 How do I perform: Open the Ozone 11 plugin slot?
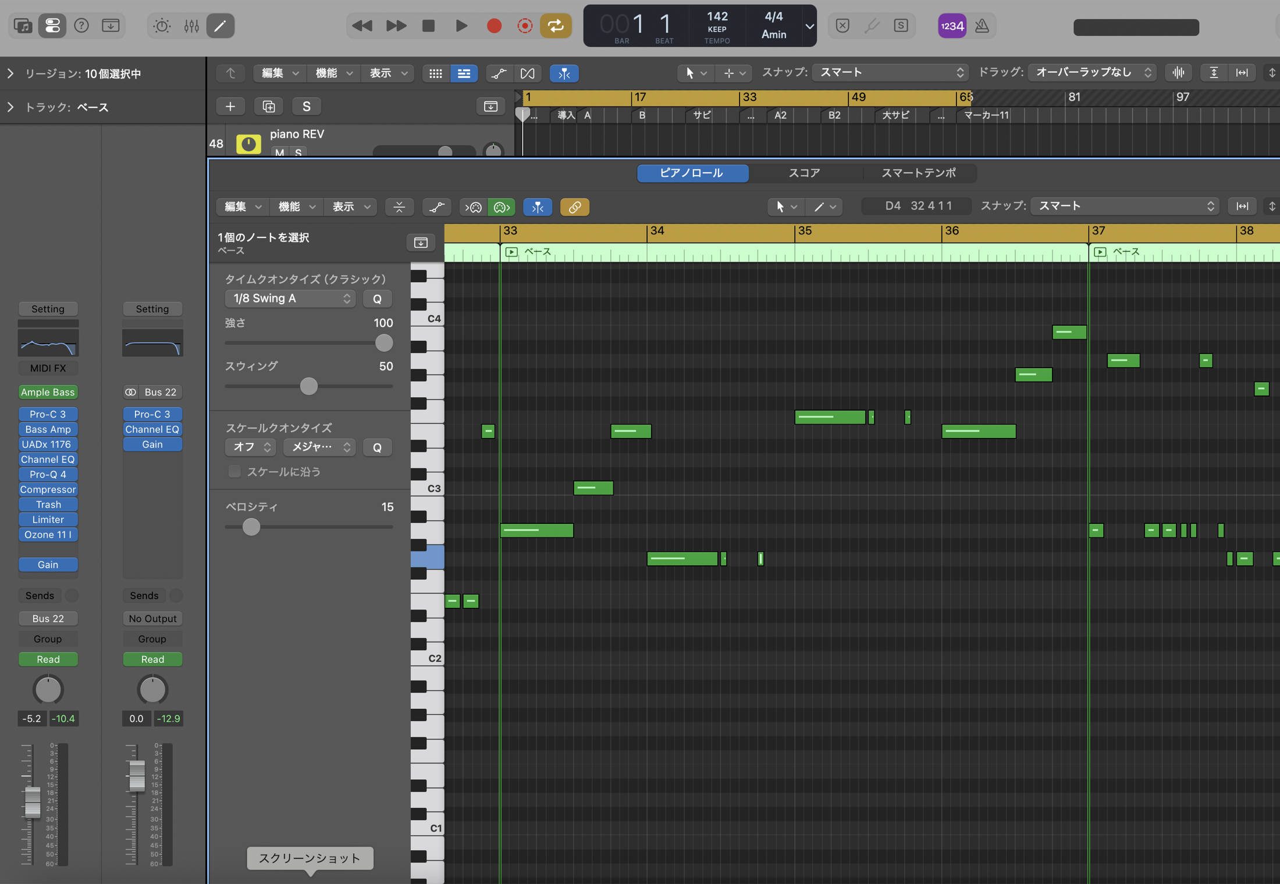point(48,534)
